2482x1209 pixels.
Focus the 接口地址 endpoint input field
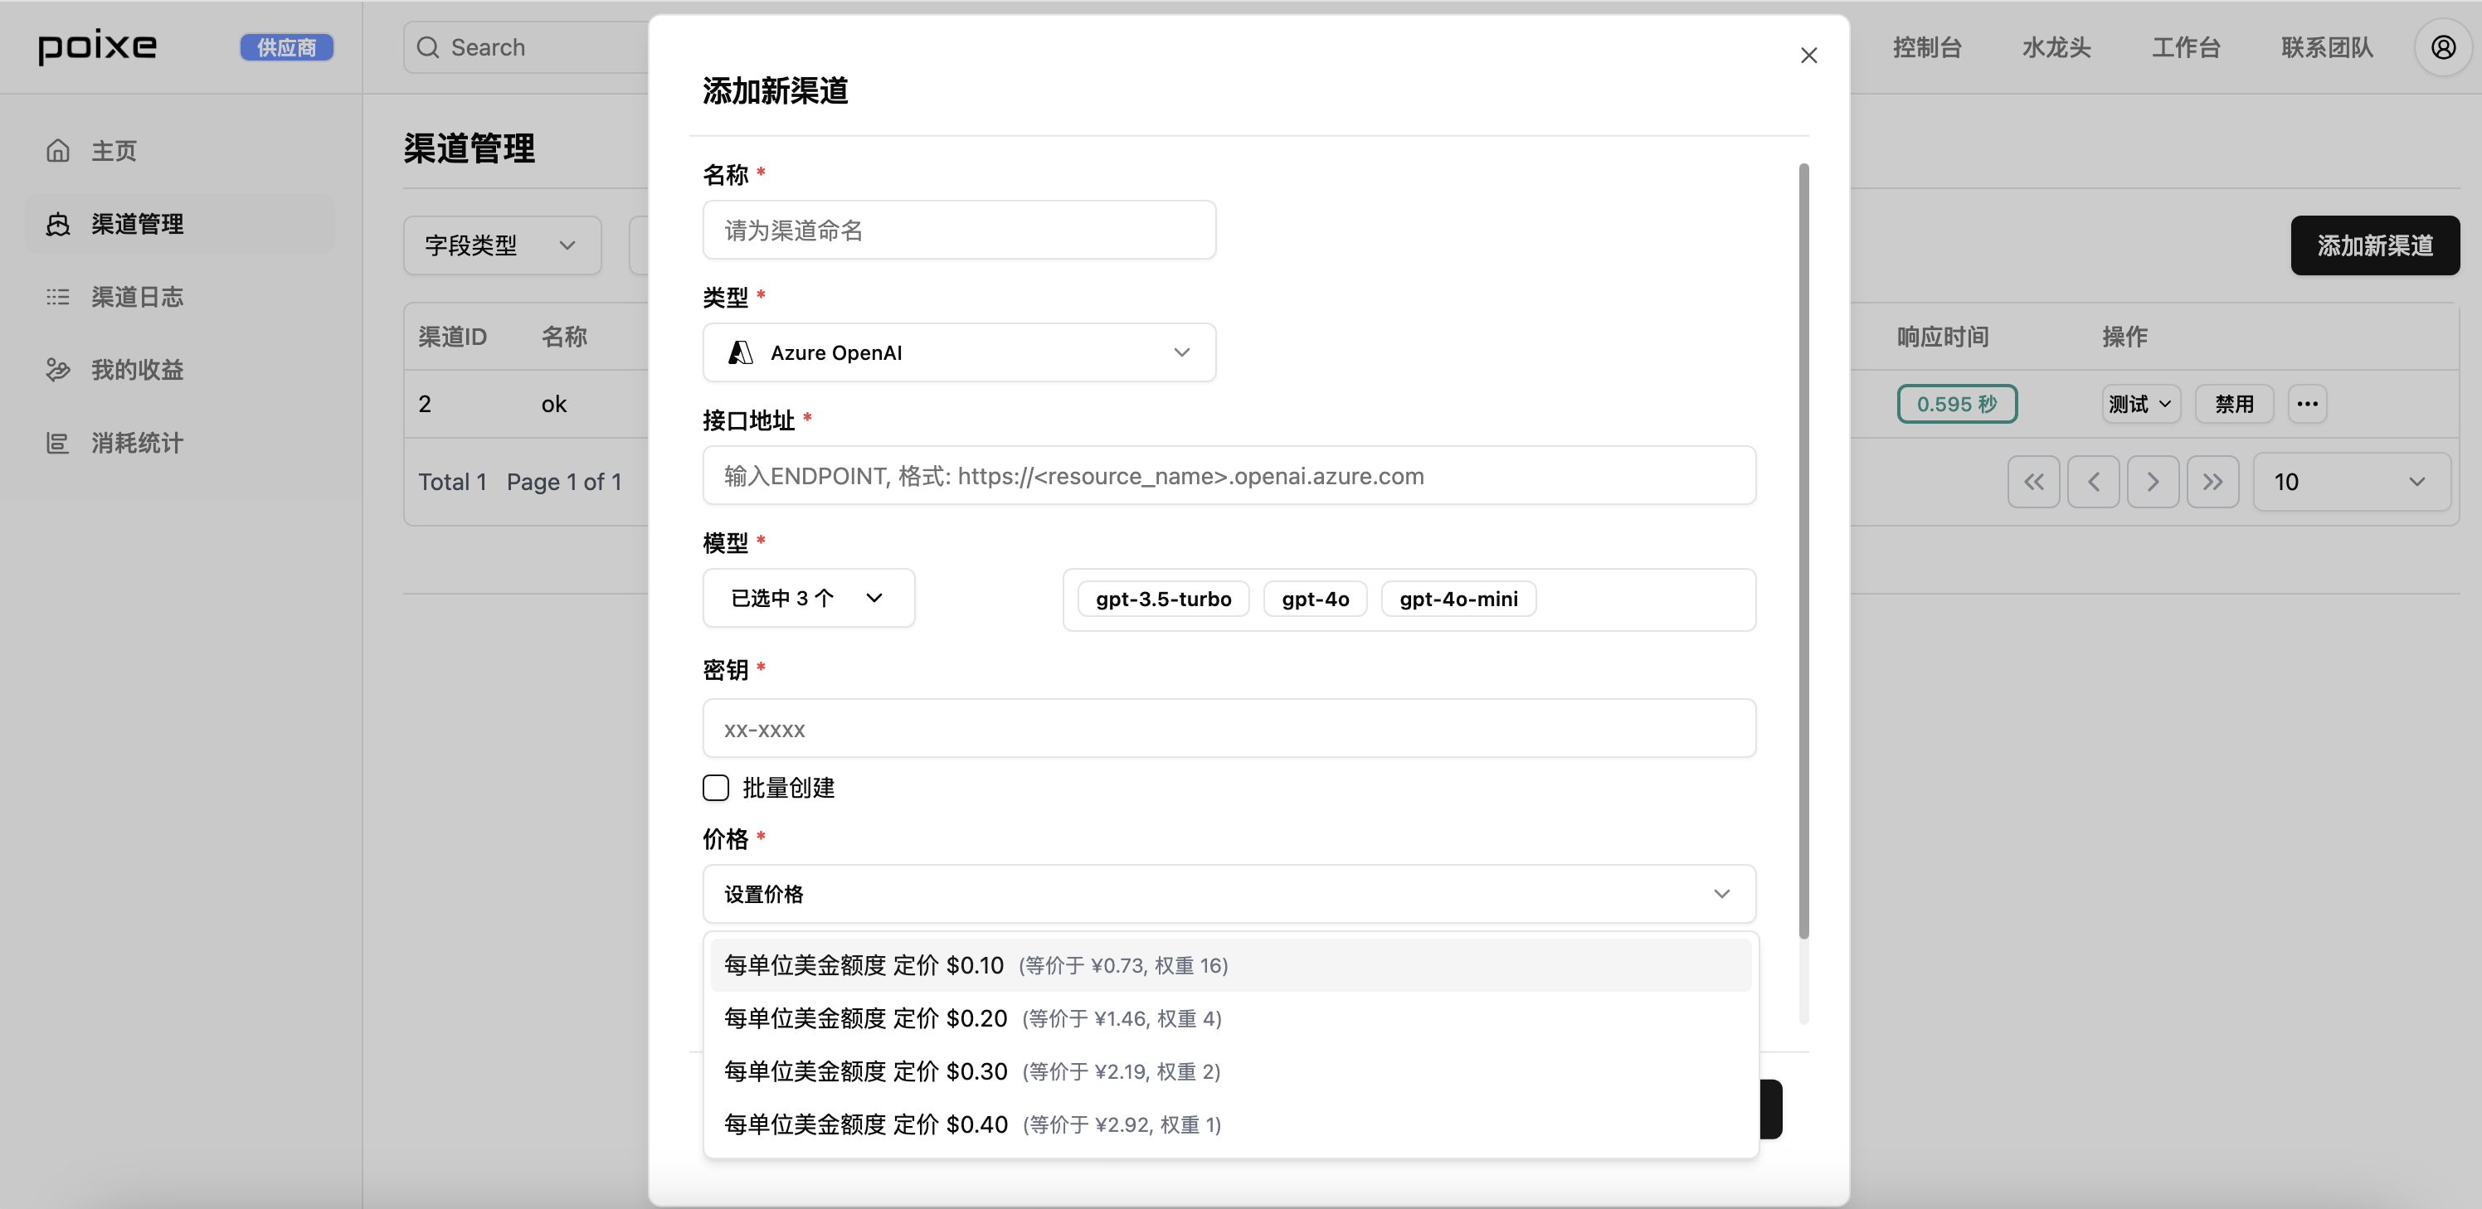[x=1229, y=476]
